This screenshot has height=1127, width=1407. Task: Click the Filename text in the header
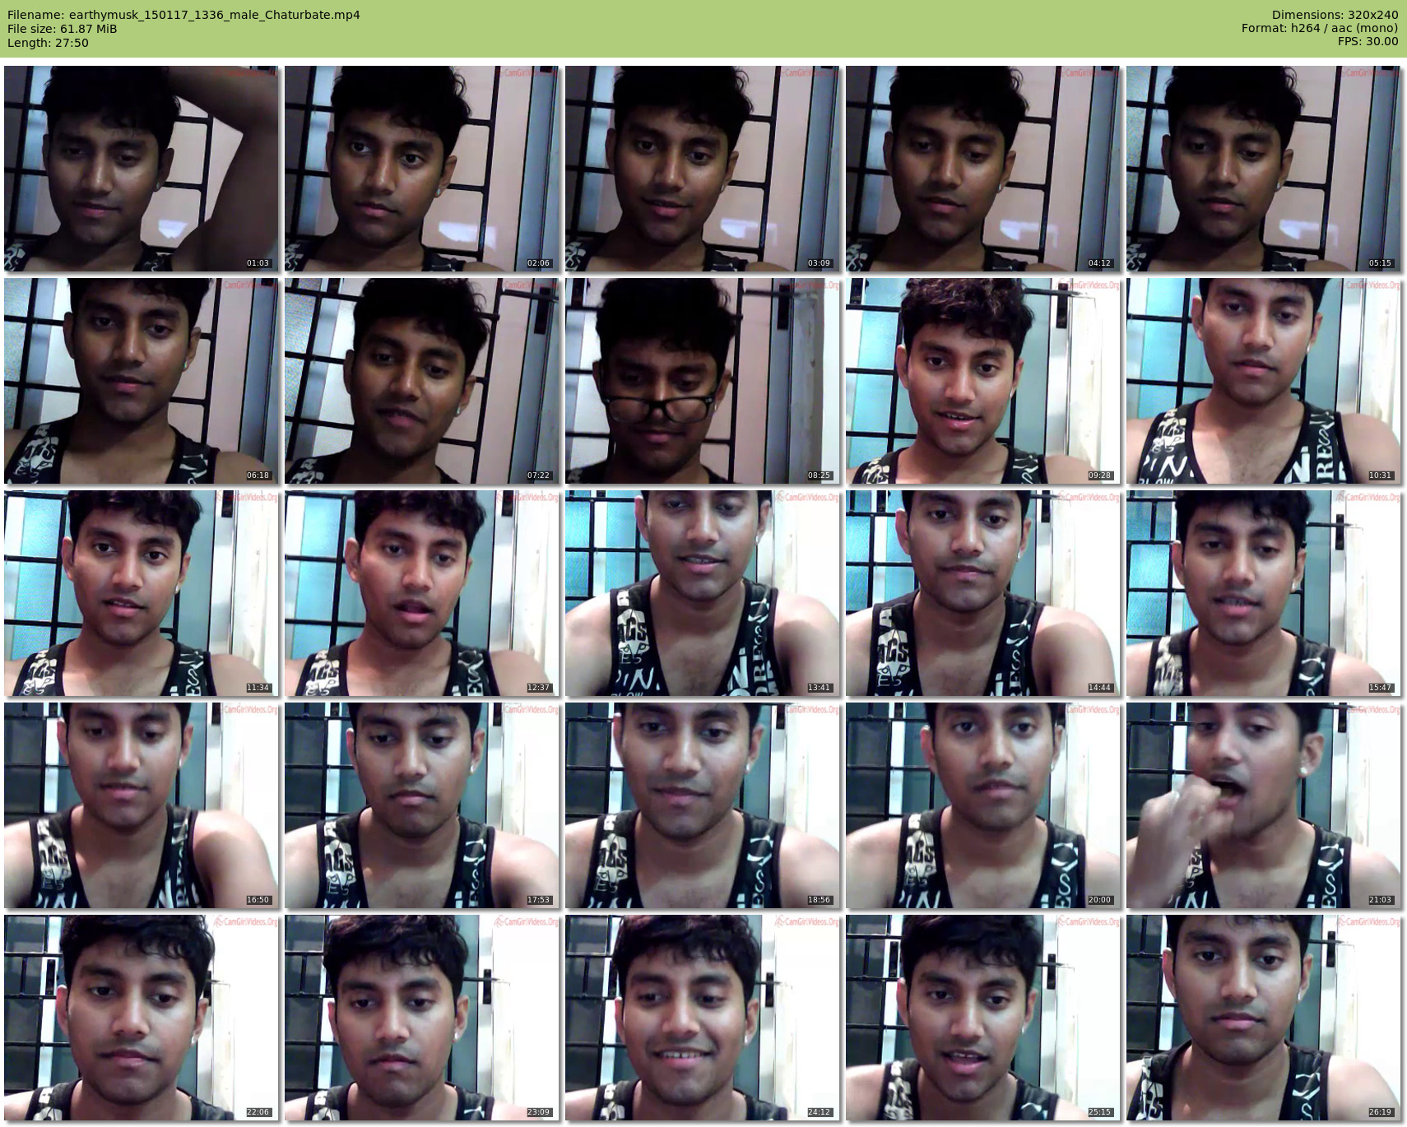tap(183, 15)
